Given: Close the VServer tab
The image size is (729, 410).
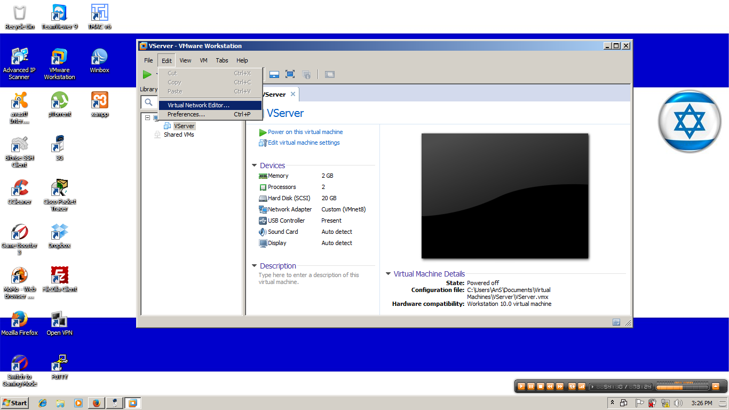Looking at the screenshot, I should coord(293,94).
